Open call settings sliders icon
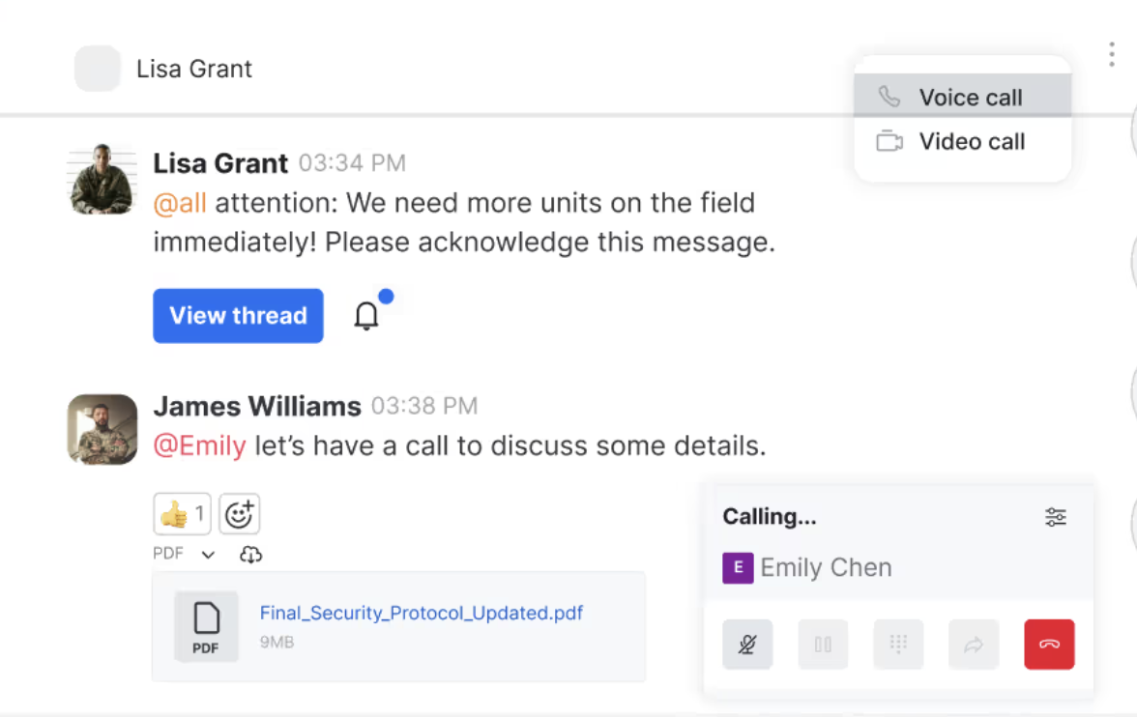Image resolution: width=1137 pixels, height=717 pixels. [1056, 517]
